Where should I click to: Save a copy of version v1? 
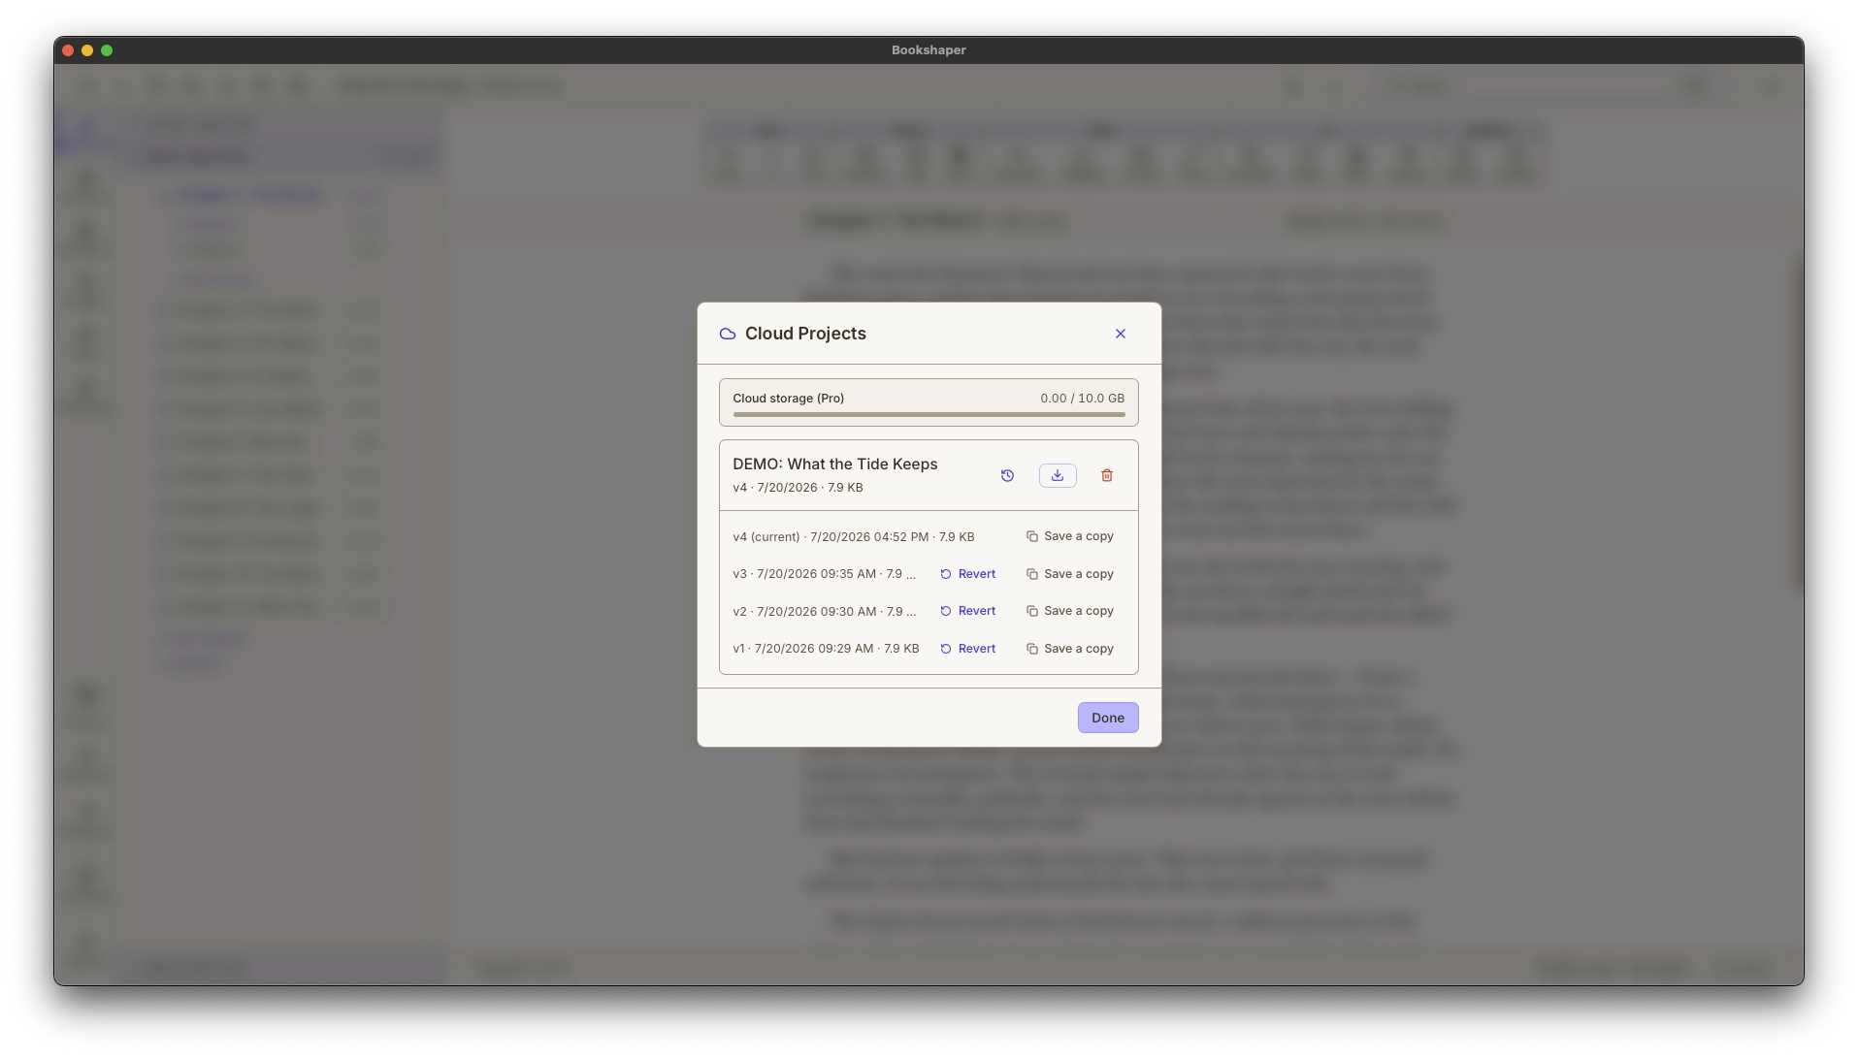pyautogui.click(x=1070, y=649)
